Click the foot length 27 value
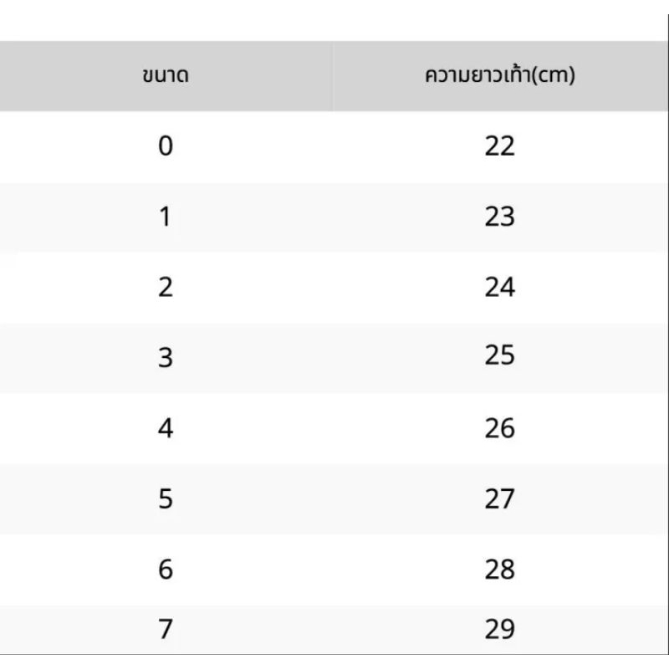669x669 pixels. (x=500, y=498)
